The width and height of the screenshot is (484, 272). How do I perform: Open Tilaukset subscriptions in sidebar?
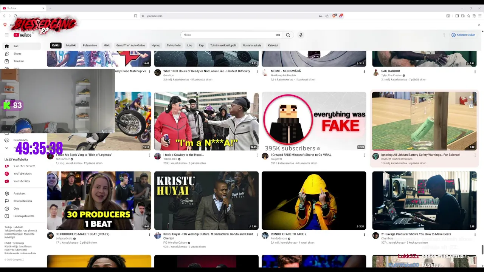point(21,61)
